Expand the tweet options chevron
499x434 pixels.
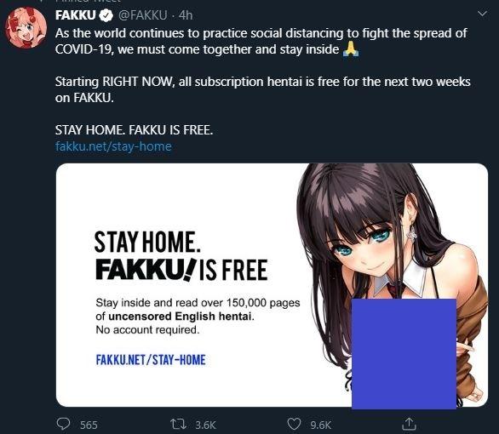(x=483, y=14)
